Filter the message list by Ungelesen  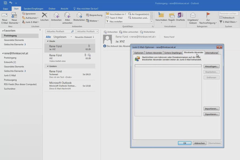pyautogui.click(x=60, y=37)
